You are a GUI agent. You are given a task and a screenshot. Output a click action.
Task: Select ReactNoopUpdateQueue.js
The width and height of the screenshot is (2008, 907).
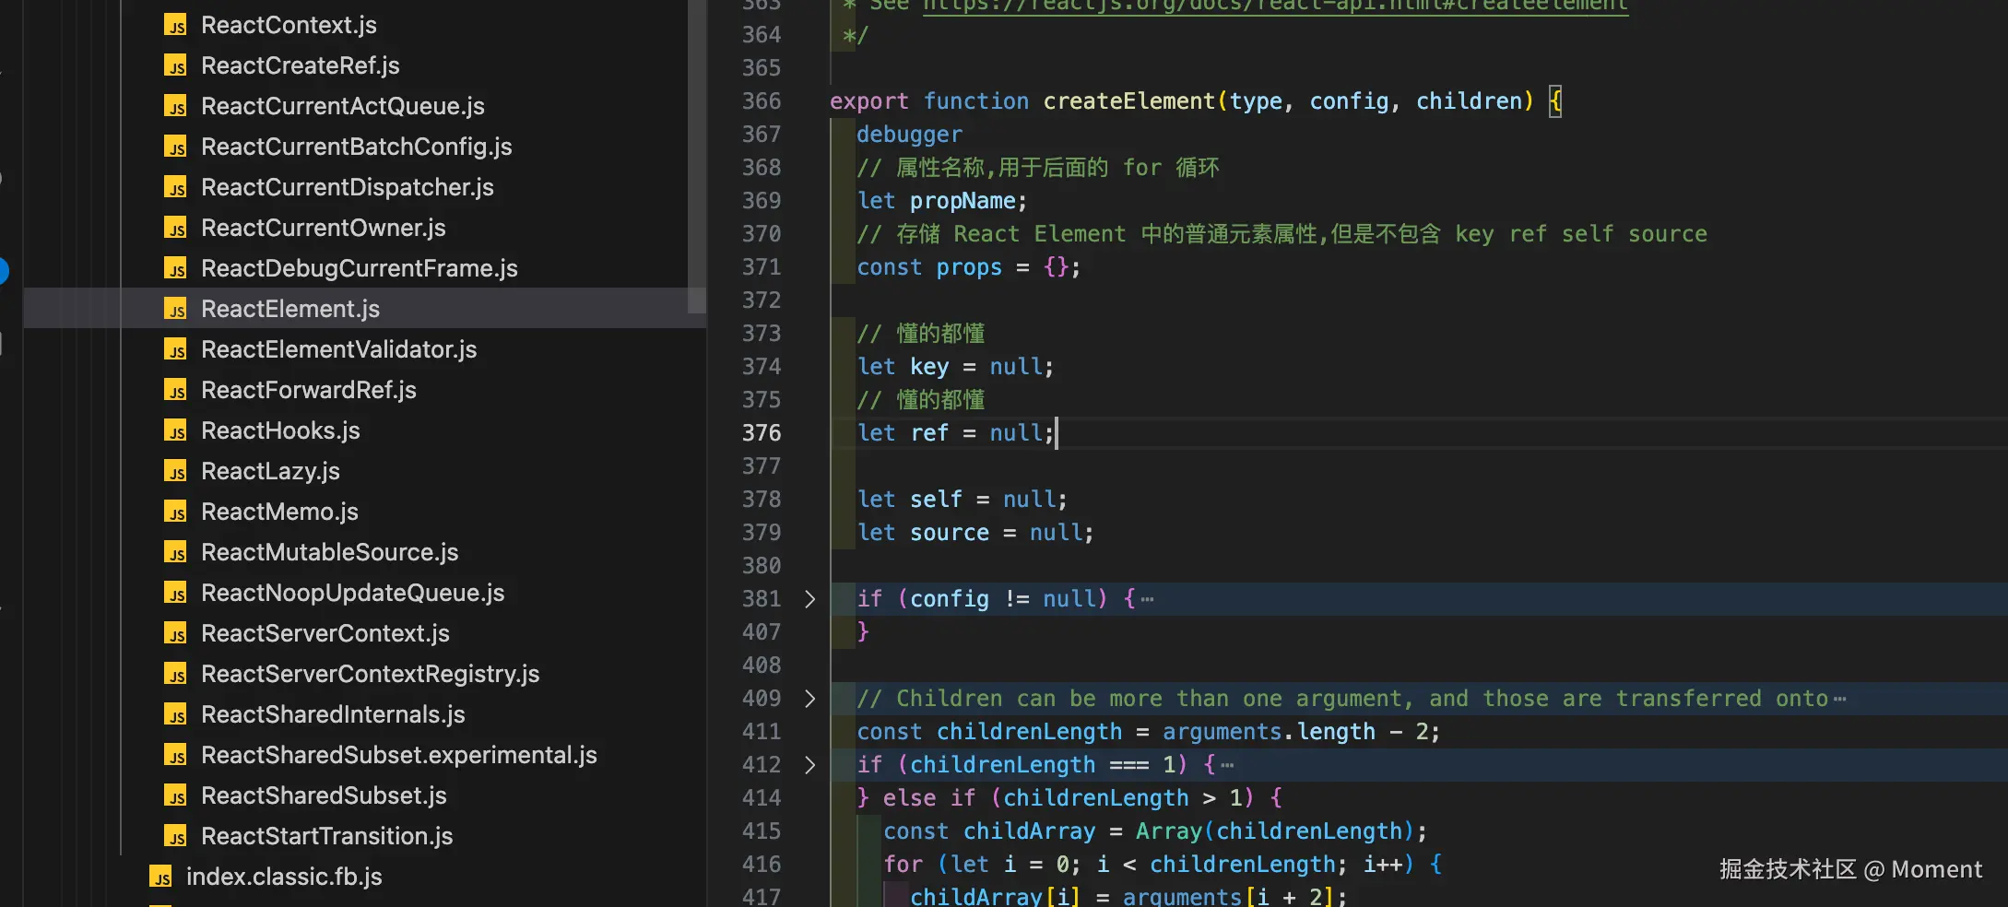(353, 593)
